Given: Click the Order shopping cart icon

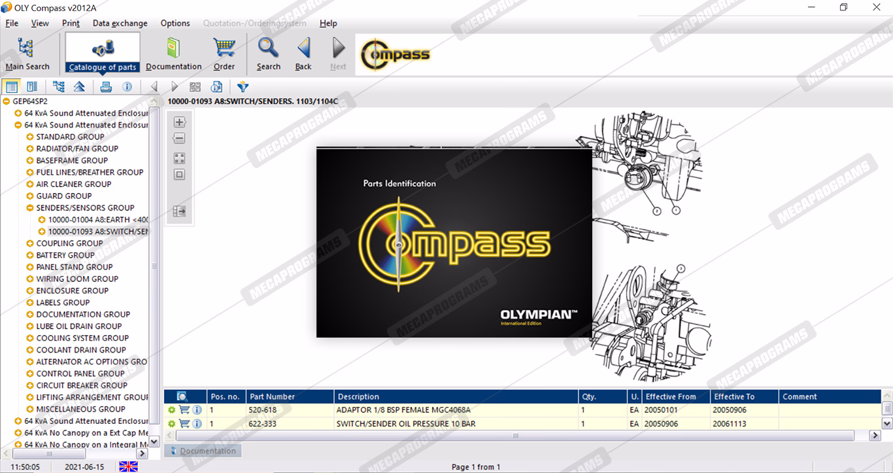Looking at the screenshot, I should pyautogui.click(x=224, y=54).
